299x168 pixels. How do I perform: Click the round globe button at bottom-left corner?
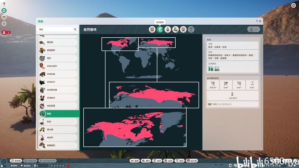pyautogui.click(x=4, y=162)
